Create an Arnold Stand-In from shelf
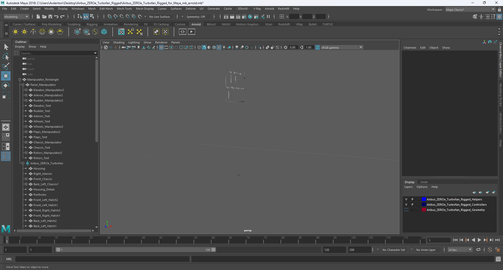The image size is (503, 270). [78, 32]
